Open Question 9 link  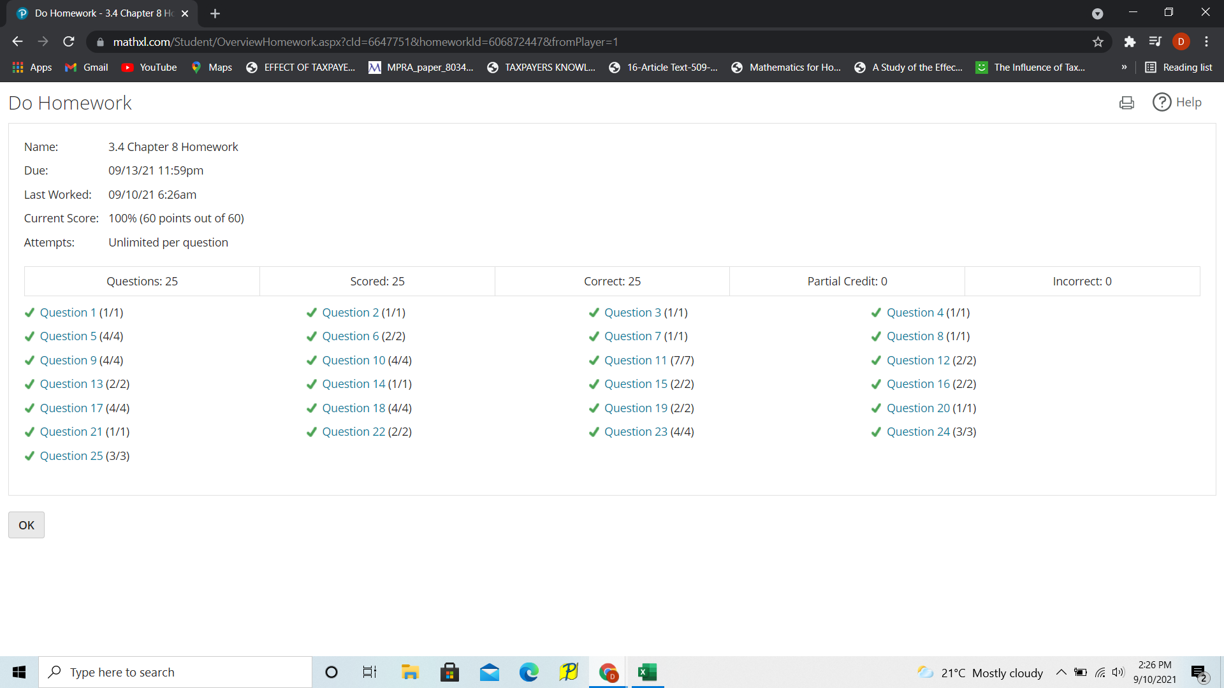(x=68, y=361)
